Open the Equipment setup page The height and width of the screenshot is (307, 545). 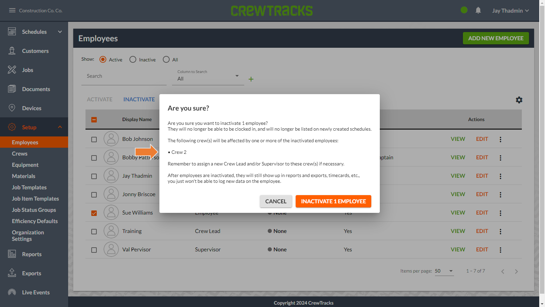25,165
